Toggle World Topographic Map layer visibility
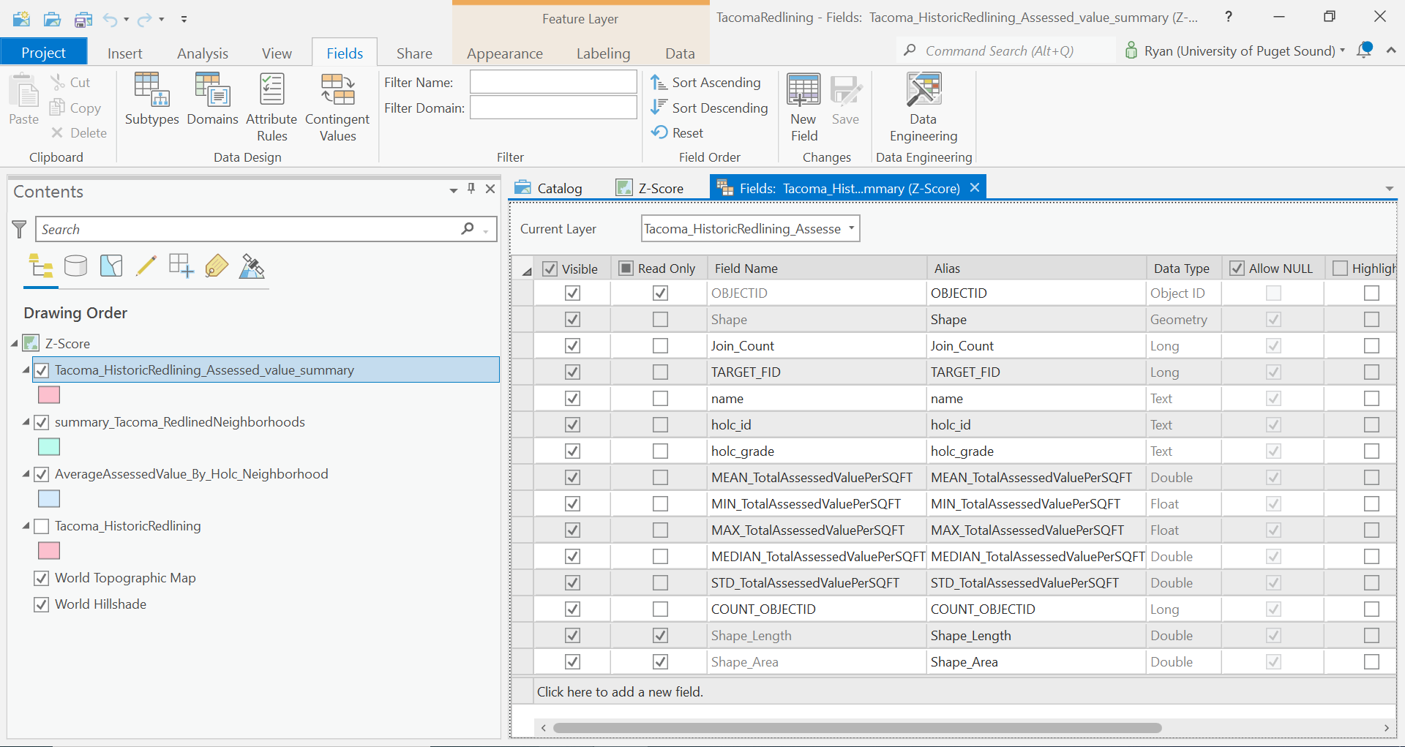The image size is (1405, 747). click(42, 578)
